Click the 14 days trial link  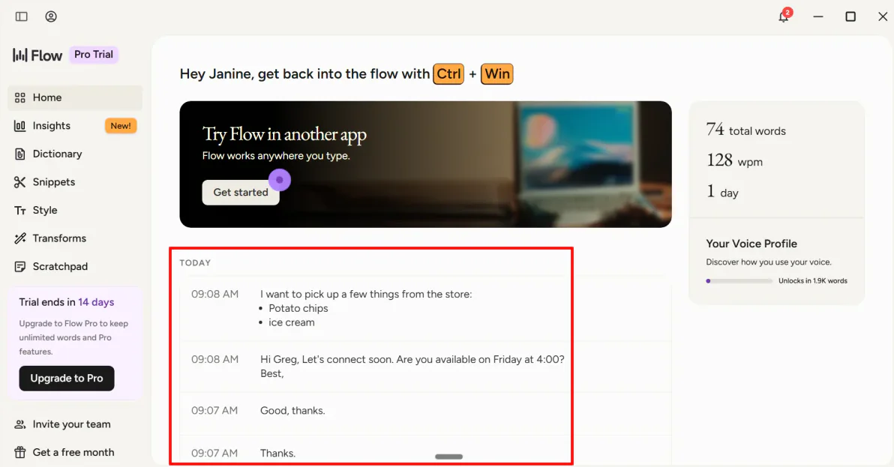(96, 302)
